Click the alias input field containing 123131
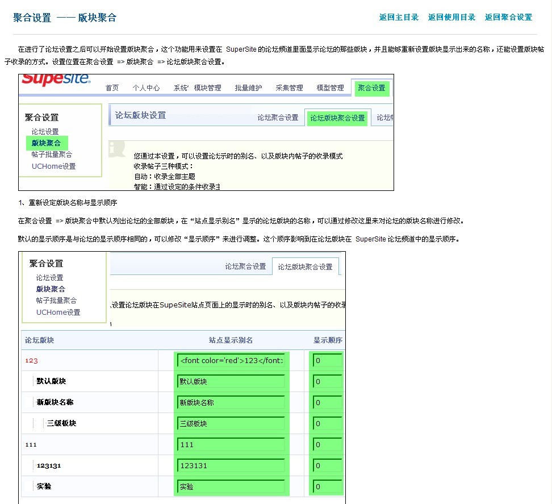552x504 pixels. (231, 465)
